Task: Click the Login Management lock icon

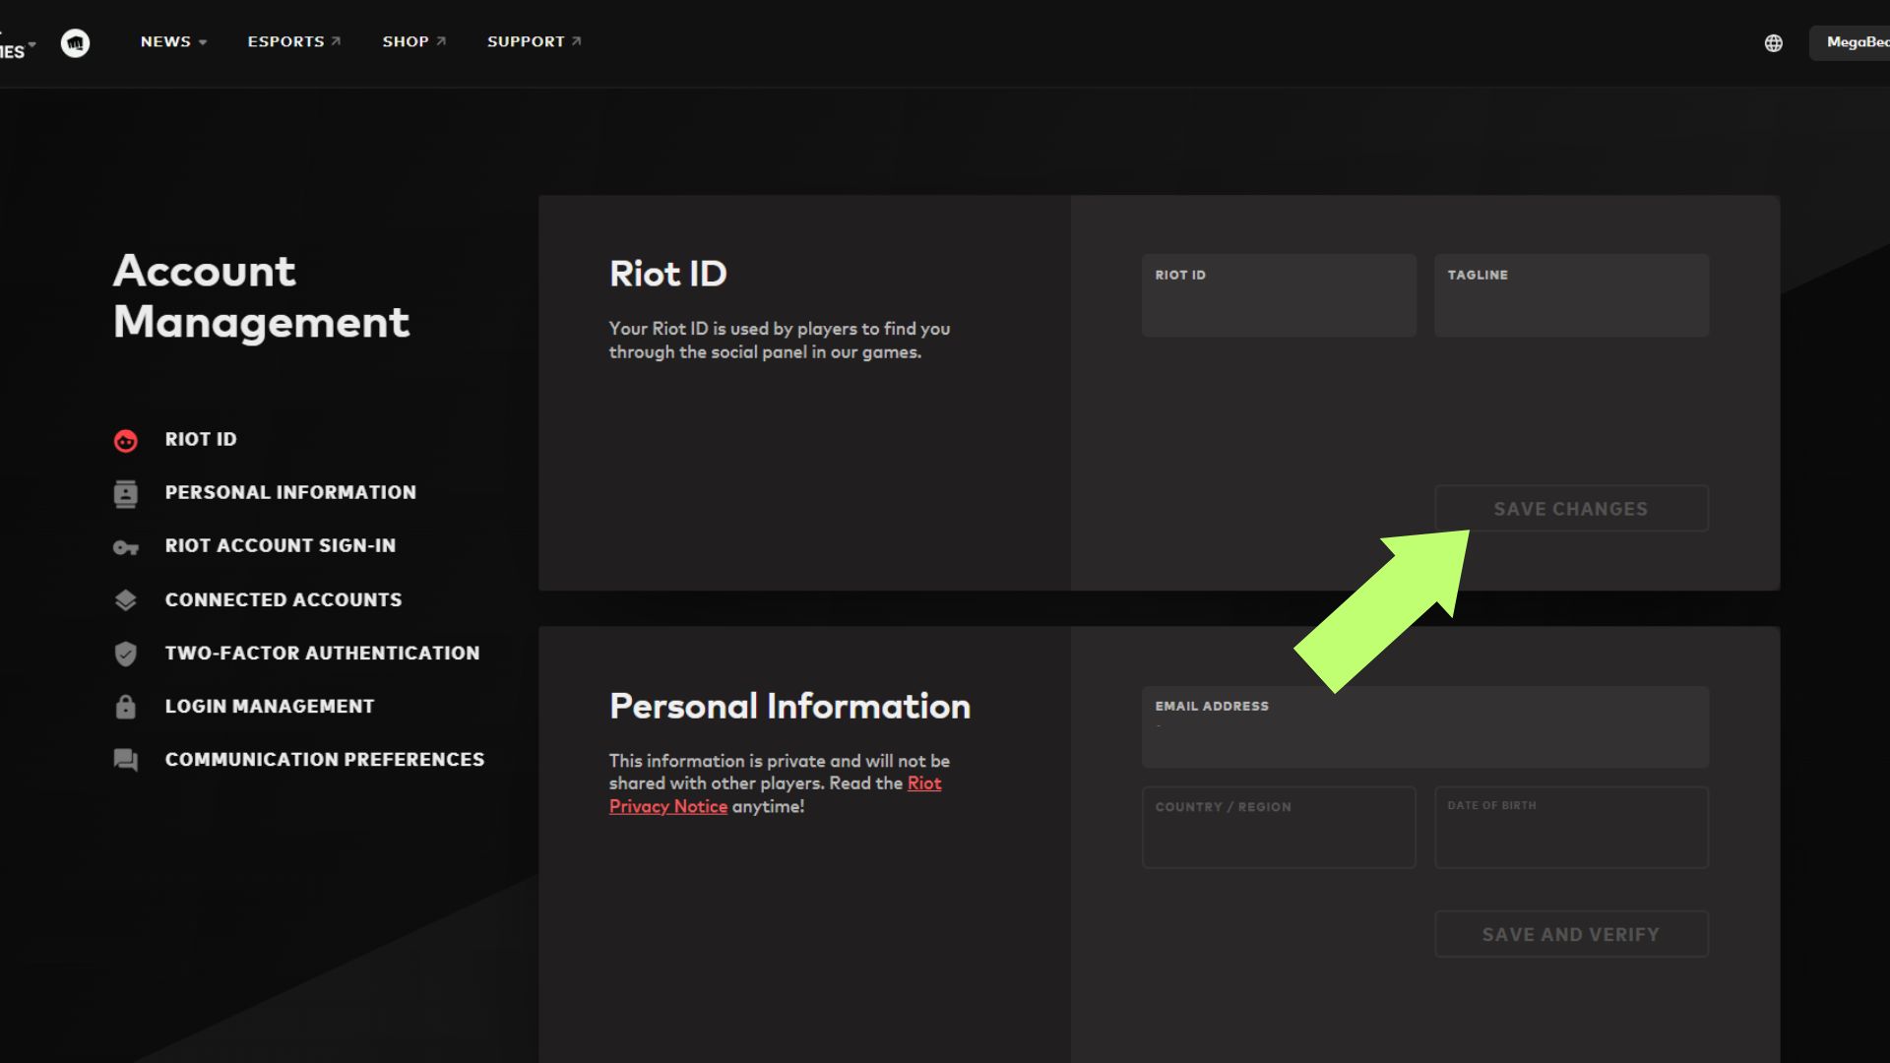Action: [126, 706]
